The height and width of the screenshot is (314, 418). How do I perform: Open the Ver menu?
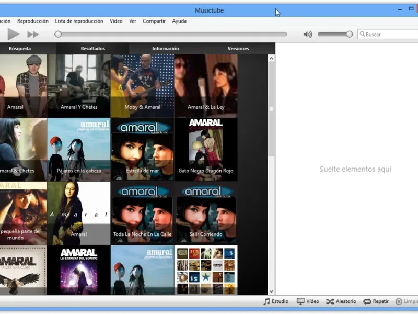pos(133,21)
